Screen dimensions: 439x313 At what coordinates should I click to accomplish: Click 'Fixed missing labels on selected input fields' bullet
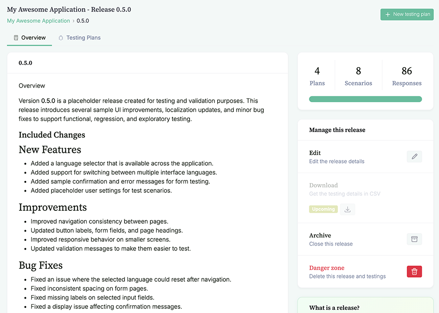click(x=92, y=297)
